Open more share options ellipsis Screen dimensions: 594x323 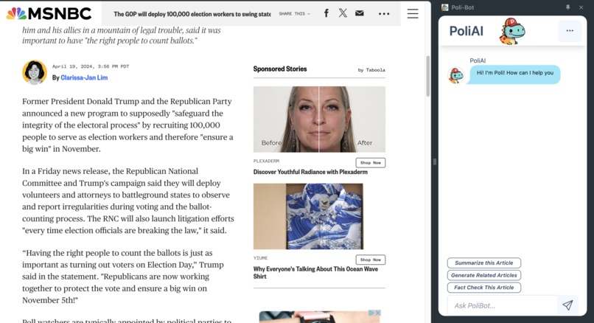(384, 14)
